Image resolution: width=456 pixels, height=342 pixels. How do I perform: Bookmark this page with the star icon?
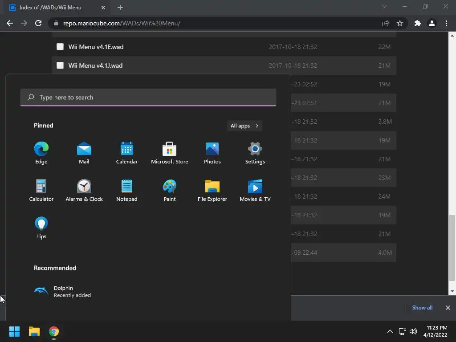(400, 23)
